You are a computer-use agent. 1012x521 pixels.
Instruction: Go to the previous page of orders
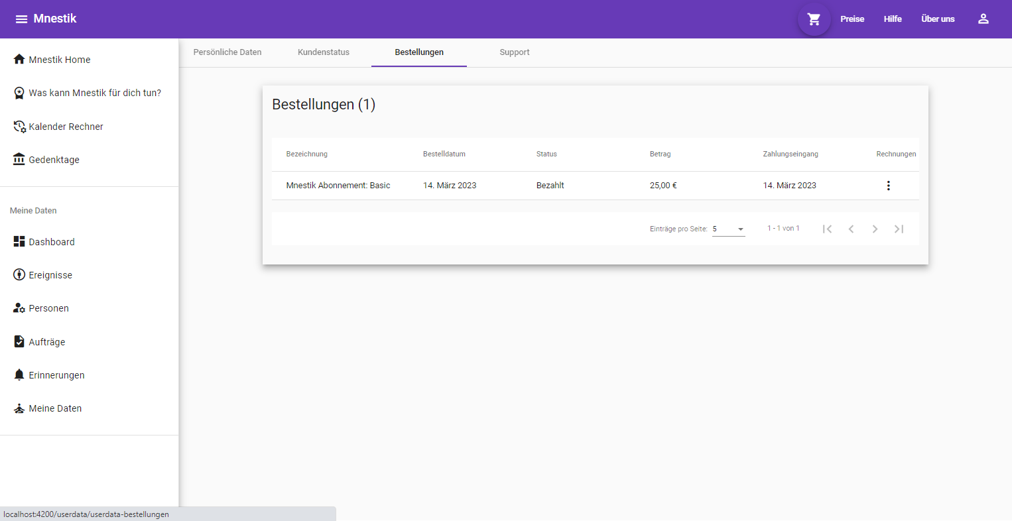(851, 229)
